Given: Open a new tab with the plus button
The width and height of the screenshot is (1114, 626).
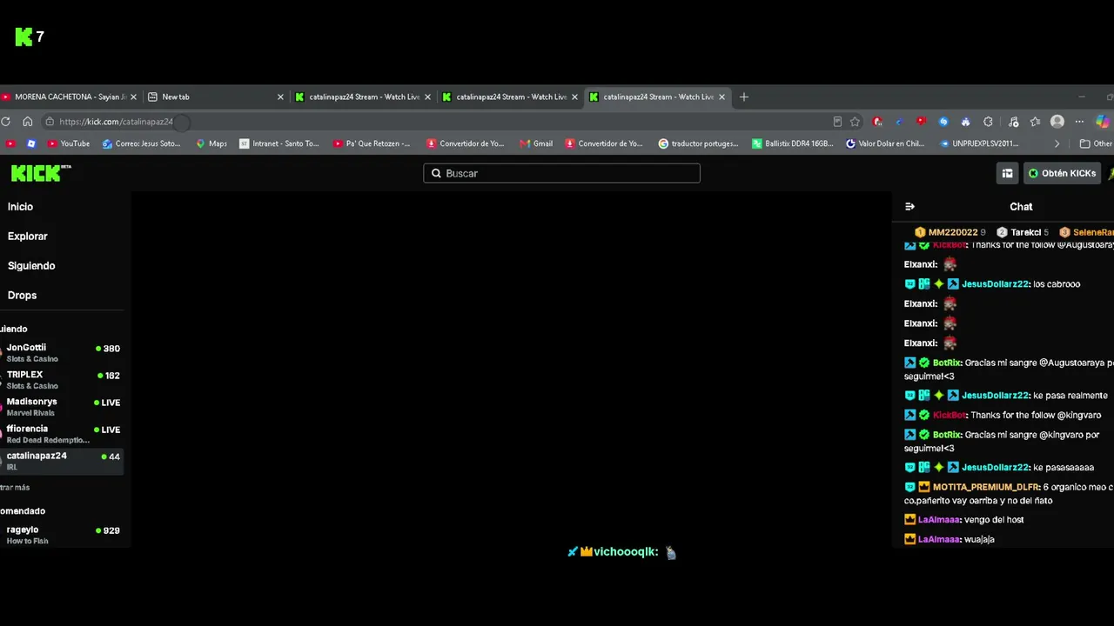Looking at the screenshot, I should pos(744,97).
